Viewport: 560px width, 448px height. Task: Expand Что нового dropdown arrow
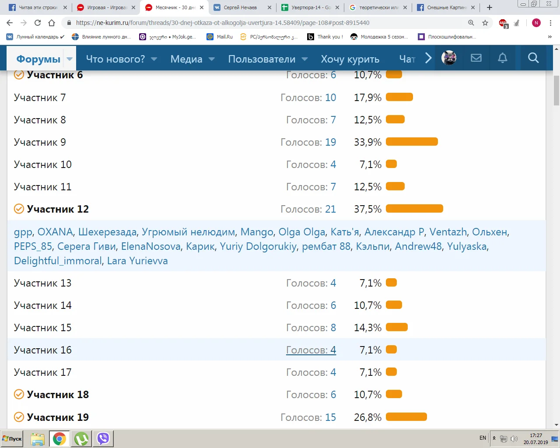(x=154, y=59)
